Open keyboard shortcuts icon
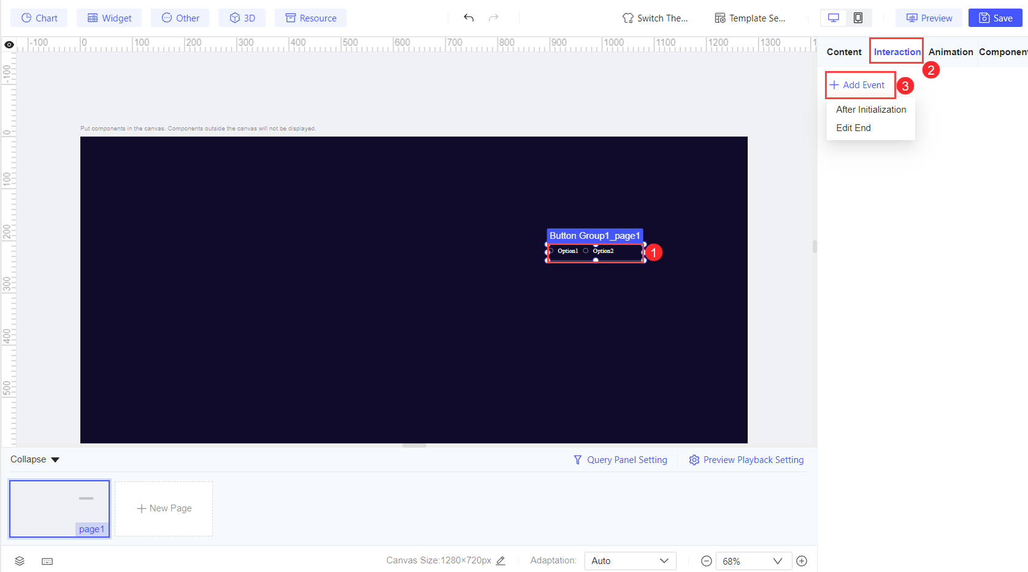The width and height of the screenshot is (1028, 572). pyautogui.click(x=47, y=561)
